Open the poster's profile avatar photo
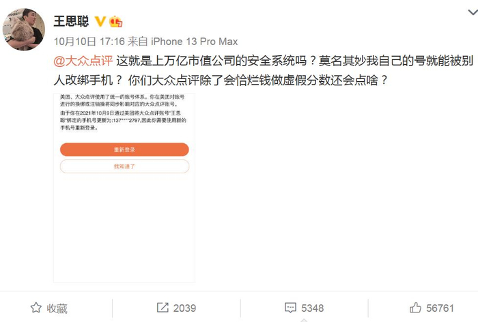The image size is (478, 322). coord(24,29)
